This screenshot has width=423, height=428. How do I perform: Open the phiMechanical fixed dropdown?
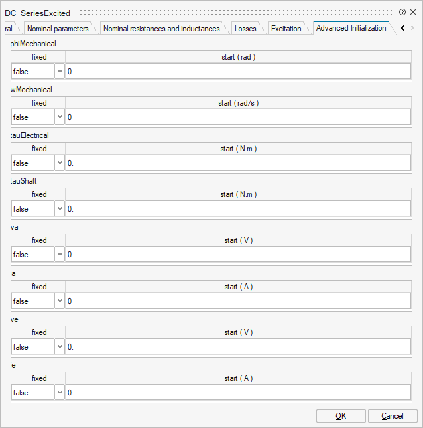(x=60, y=72)
